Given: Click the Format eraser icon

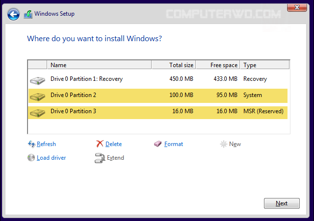Looking at the screenshot, I should click(158, 144).
